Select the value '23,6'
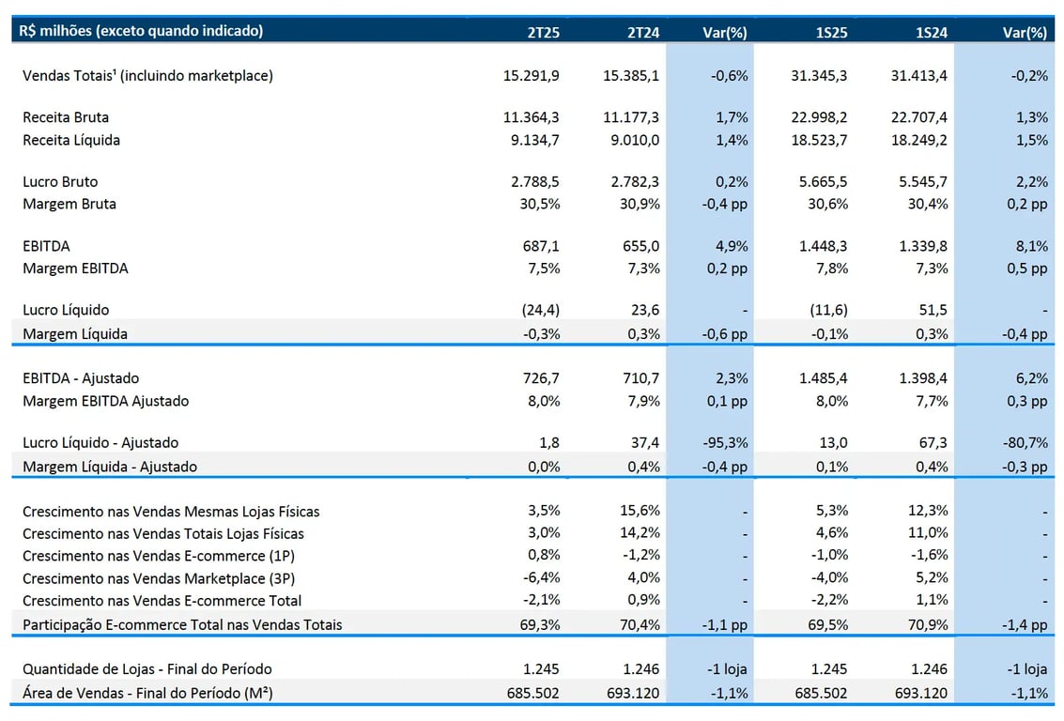1064x721 pixels. [x=644, y=310]
